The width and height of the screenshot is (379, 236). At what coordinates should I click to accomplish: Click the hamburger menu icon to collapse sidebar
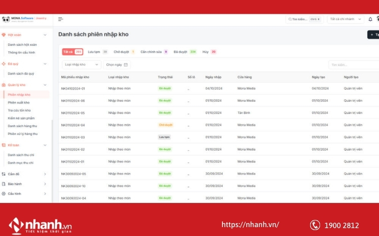click(x=60, y=19)
